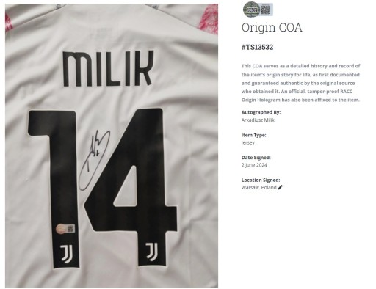Click the Jersey item type value
This screenshot has width=376, height=289.
tap(248, 142)
